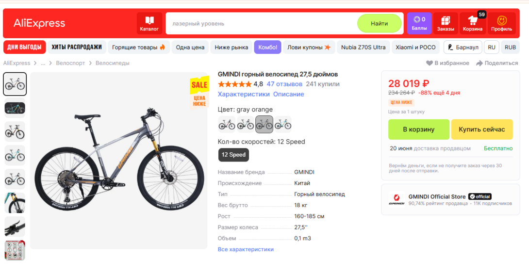Click the В корзину button
The width and height of the screenshot is (529, 275).
click(418, 129)
